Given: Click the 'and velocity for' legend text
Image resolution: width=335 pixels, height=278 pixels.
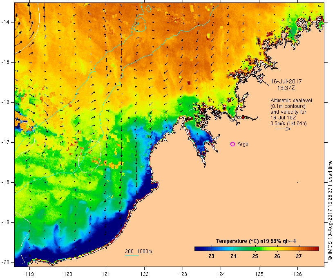Looking at the screenshot, I should pyautogui.click(x=288, y=112).
